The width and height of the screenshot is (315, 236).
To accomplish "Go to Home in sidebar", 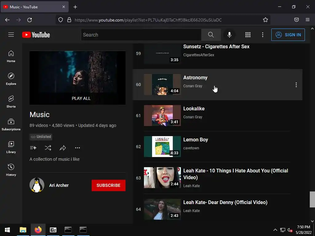I will (11, 57).
